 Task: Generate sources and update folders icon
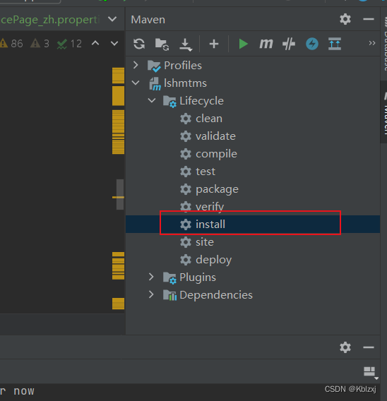[162, 44]
